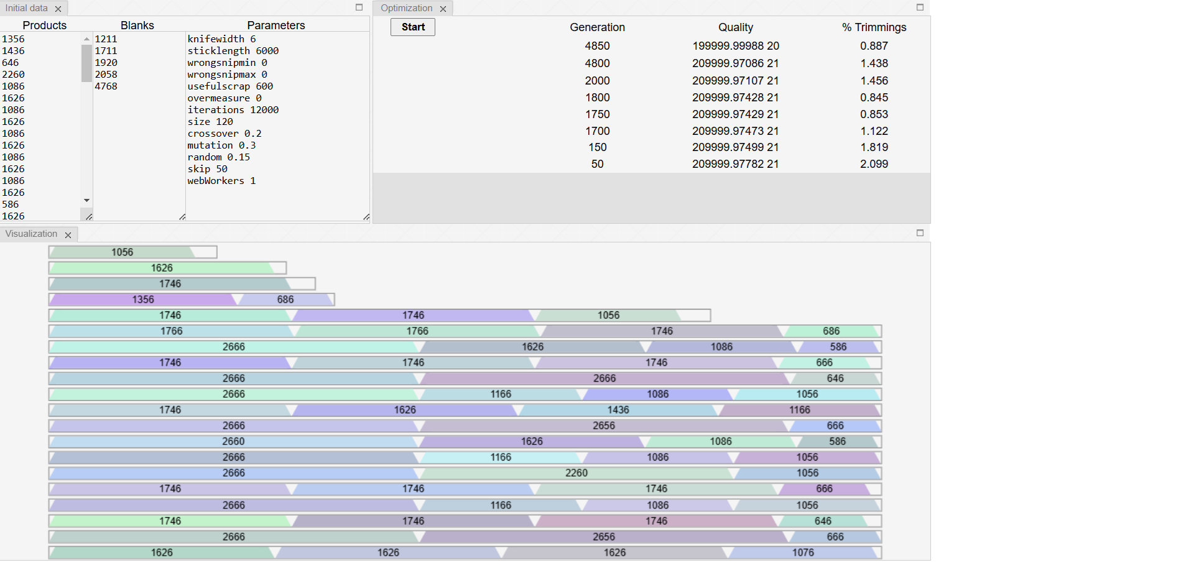Click the skip 50 parameter line

[207, 169]
